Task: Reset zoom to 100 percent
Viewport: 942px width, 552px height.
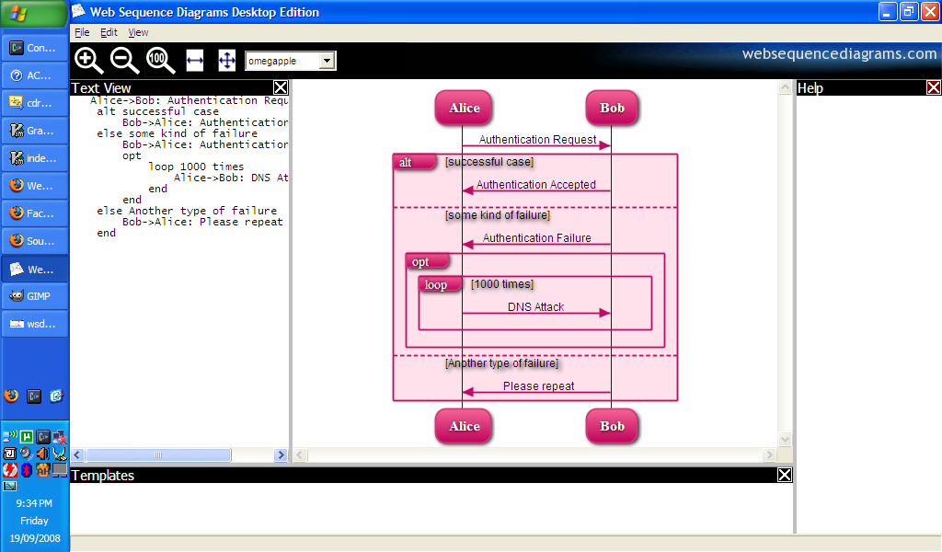Action: (x=160, y=61)
